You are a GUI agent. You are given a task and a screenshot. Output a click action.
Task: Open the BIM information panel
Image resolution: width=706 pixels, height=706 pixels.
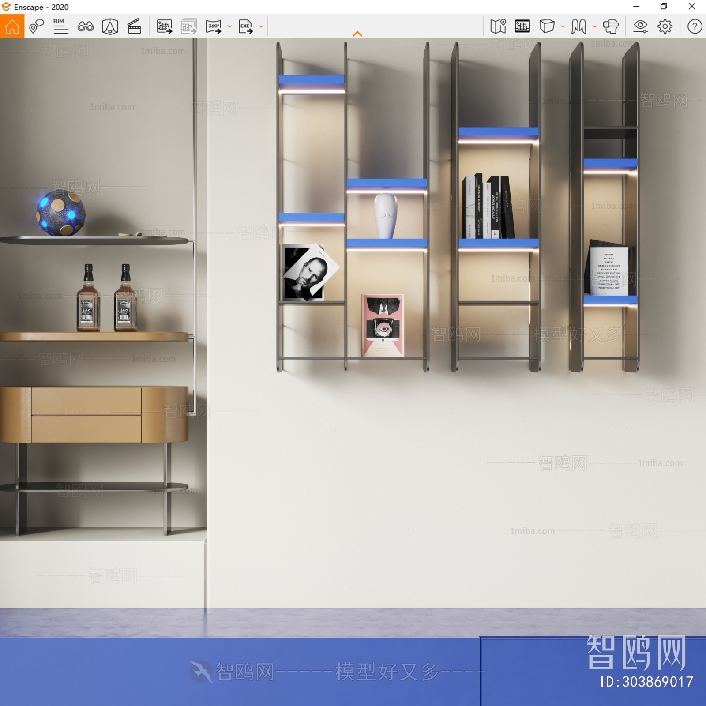pos(60,26)
